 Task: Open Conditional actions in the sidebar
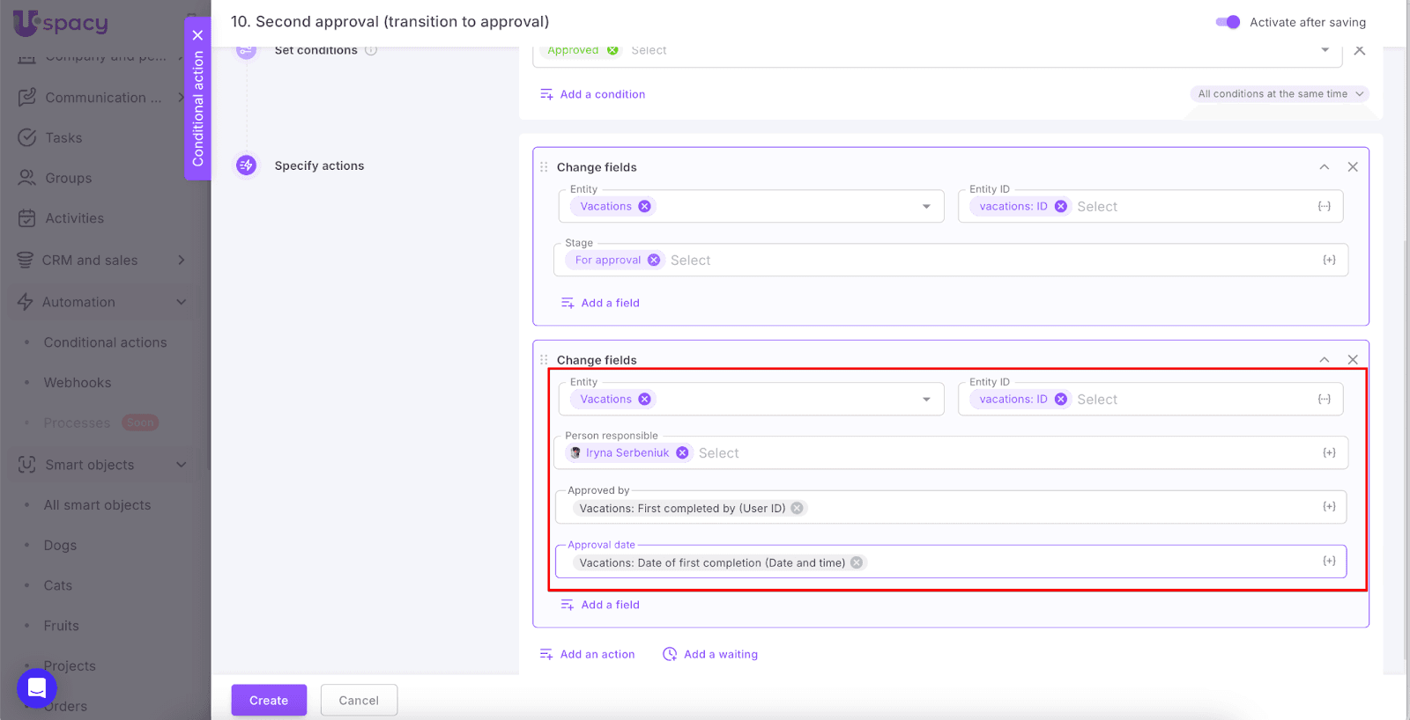coord(105,342)
